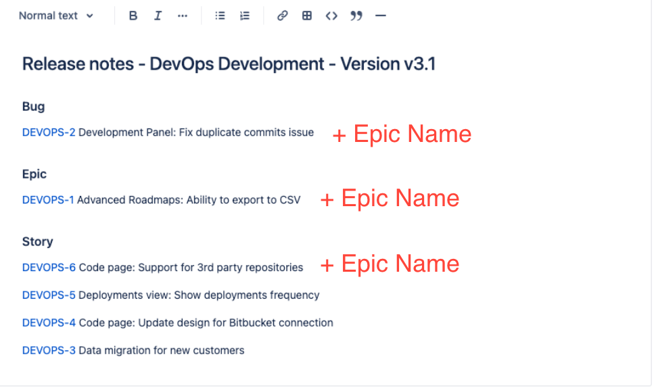Screen dimensions: 656x388
Task: Insert a table
Action: click(307, 16)
